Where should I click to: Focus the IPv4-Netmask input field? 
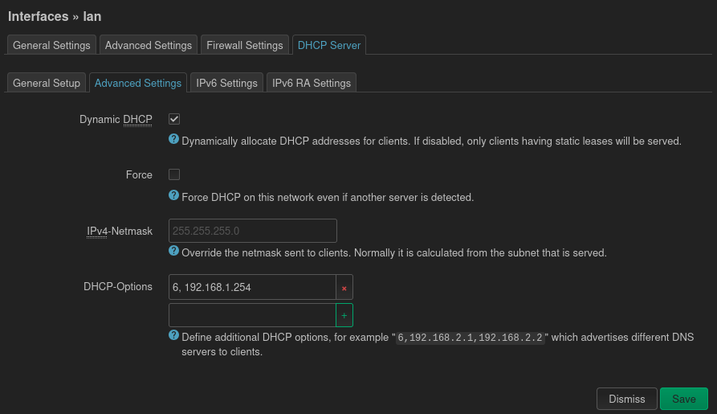252,231
